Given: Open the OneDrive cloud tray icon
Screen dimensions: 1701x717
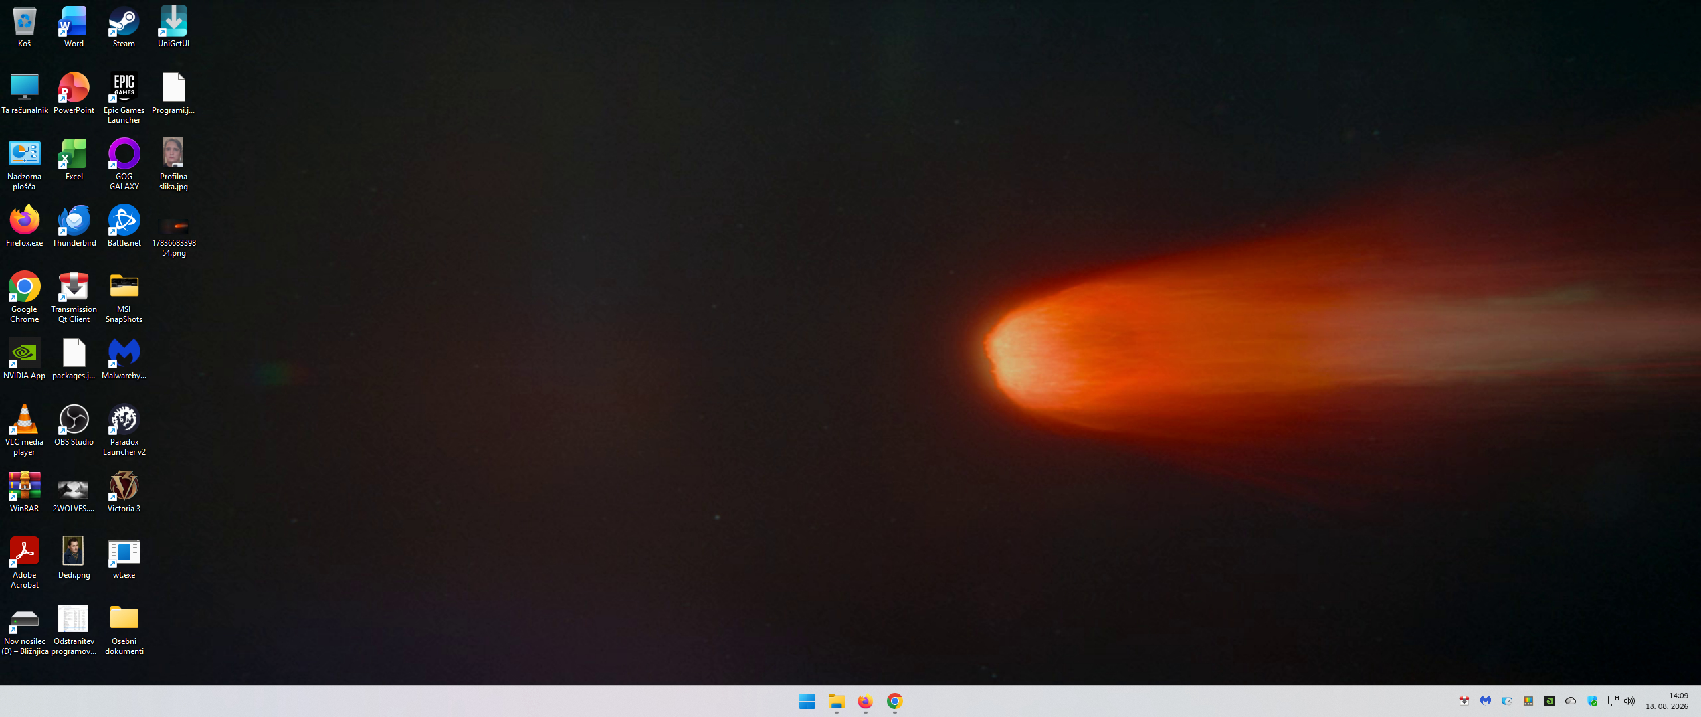Looking at the screenshot, I should pyautogui.click(x=1571, y=701).
